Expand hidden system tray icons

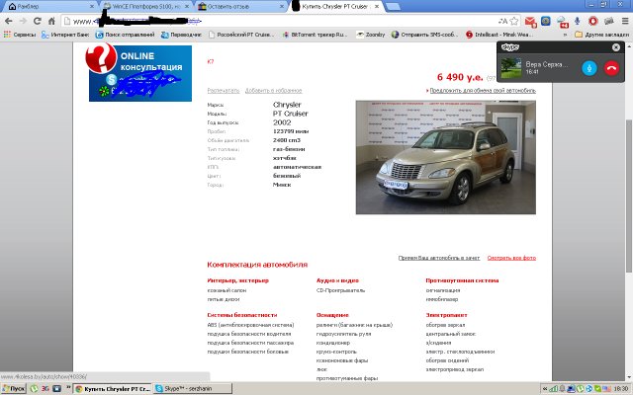point(545,389)
